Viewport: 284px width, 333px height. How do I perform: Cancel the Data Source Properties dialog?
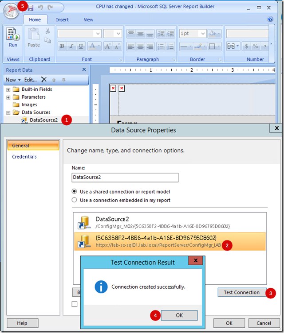click(264, 323)
